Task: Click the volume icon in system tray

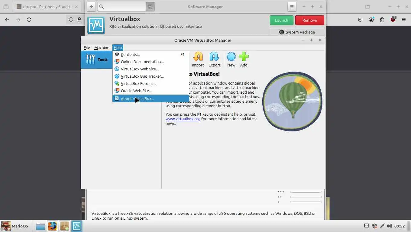Action: click(x=389, y=226)
